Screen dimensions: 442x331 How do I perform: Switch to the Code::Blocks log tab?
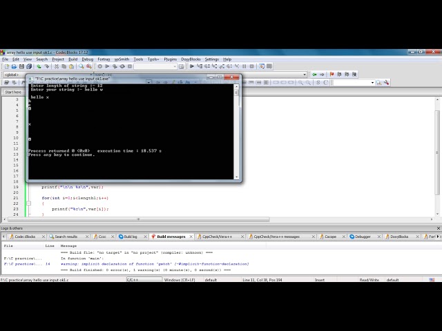pyautogui.click(x=25, y=237)
